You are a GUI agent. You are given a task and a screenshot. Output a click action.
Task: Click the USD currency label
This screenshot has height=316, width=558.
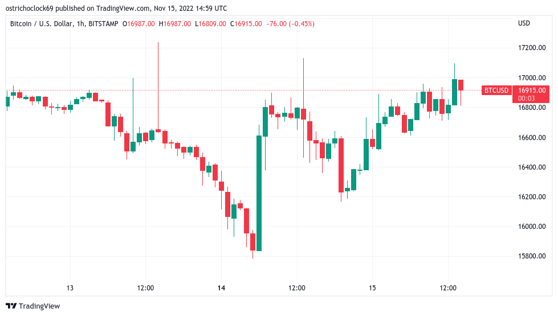coord(524,23)
